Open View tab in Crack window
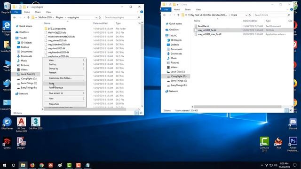This screenshot has height=169, width=301. [x=198, y=9]
